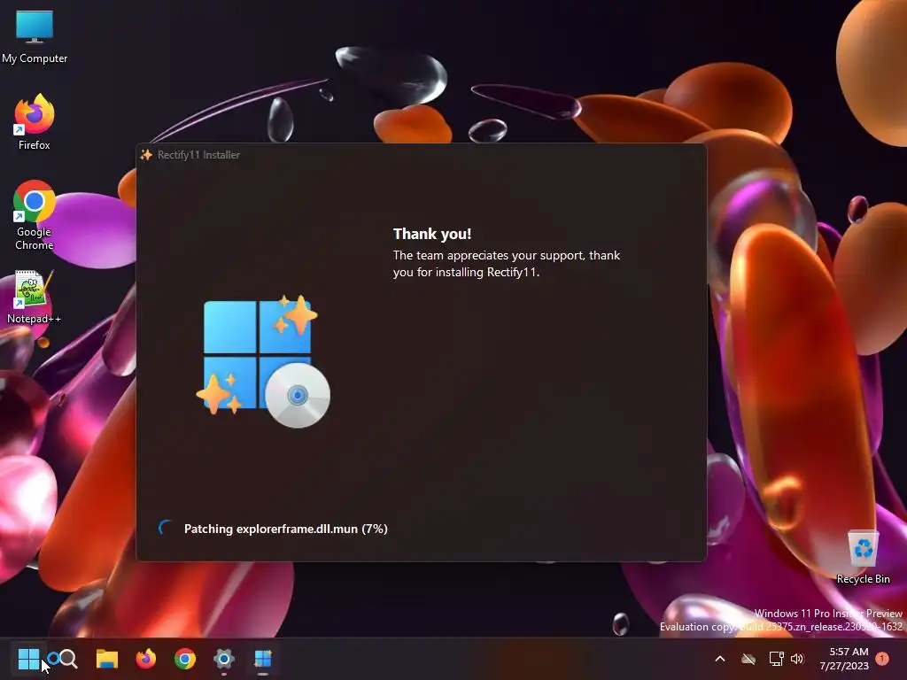Click "Patching explorerframe.dll.mun (7%)" status text

click(x=286, y=529)
